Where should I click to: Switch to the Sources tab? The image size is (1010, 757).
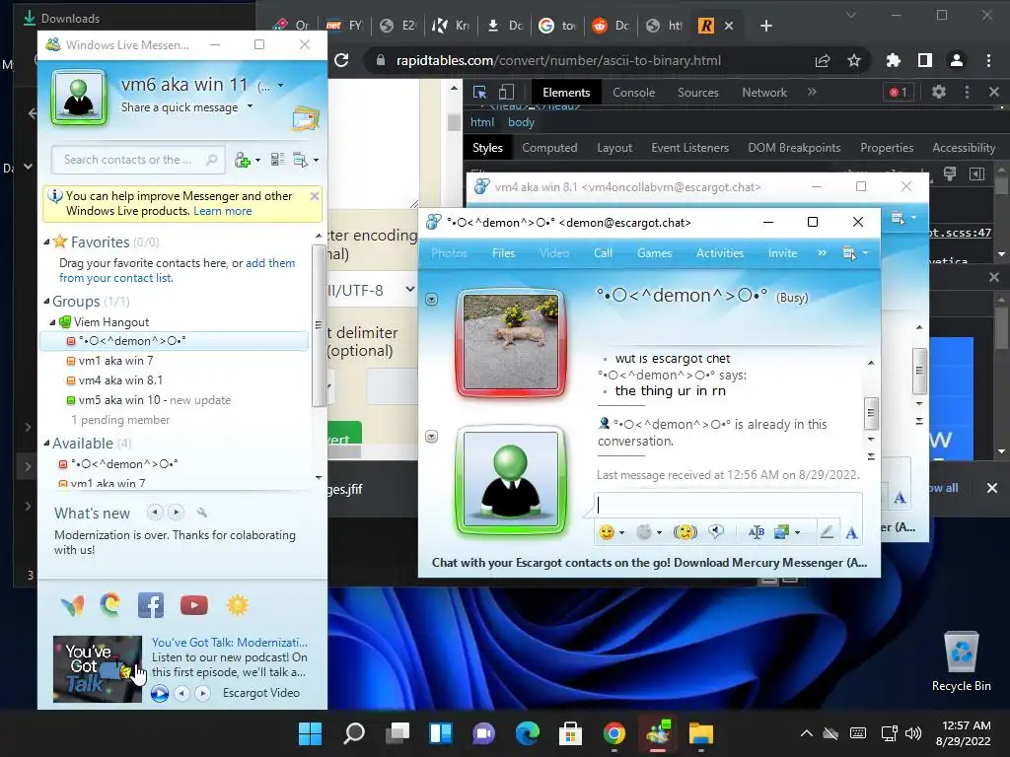coord(697,92)
